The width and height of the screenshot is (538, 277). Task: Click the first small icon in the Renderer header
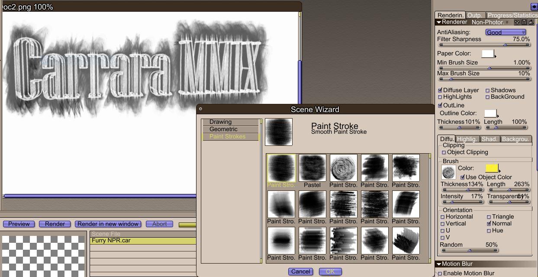coord(517,22)
